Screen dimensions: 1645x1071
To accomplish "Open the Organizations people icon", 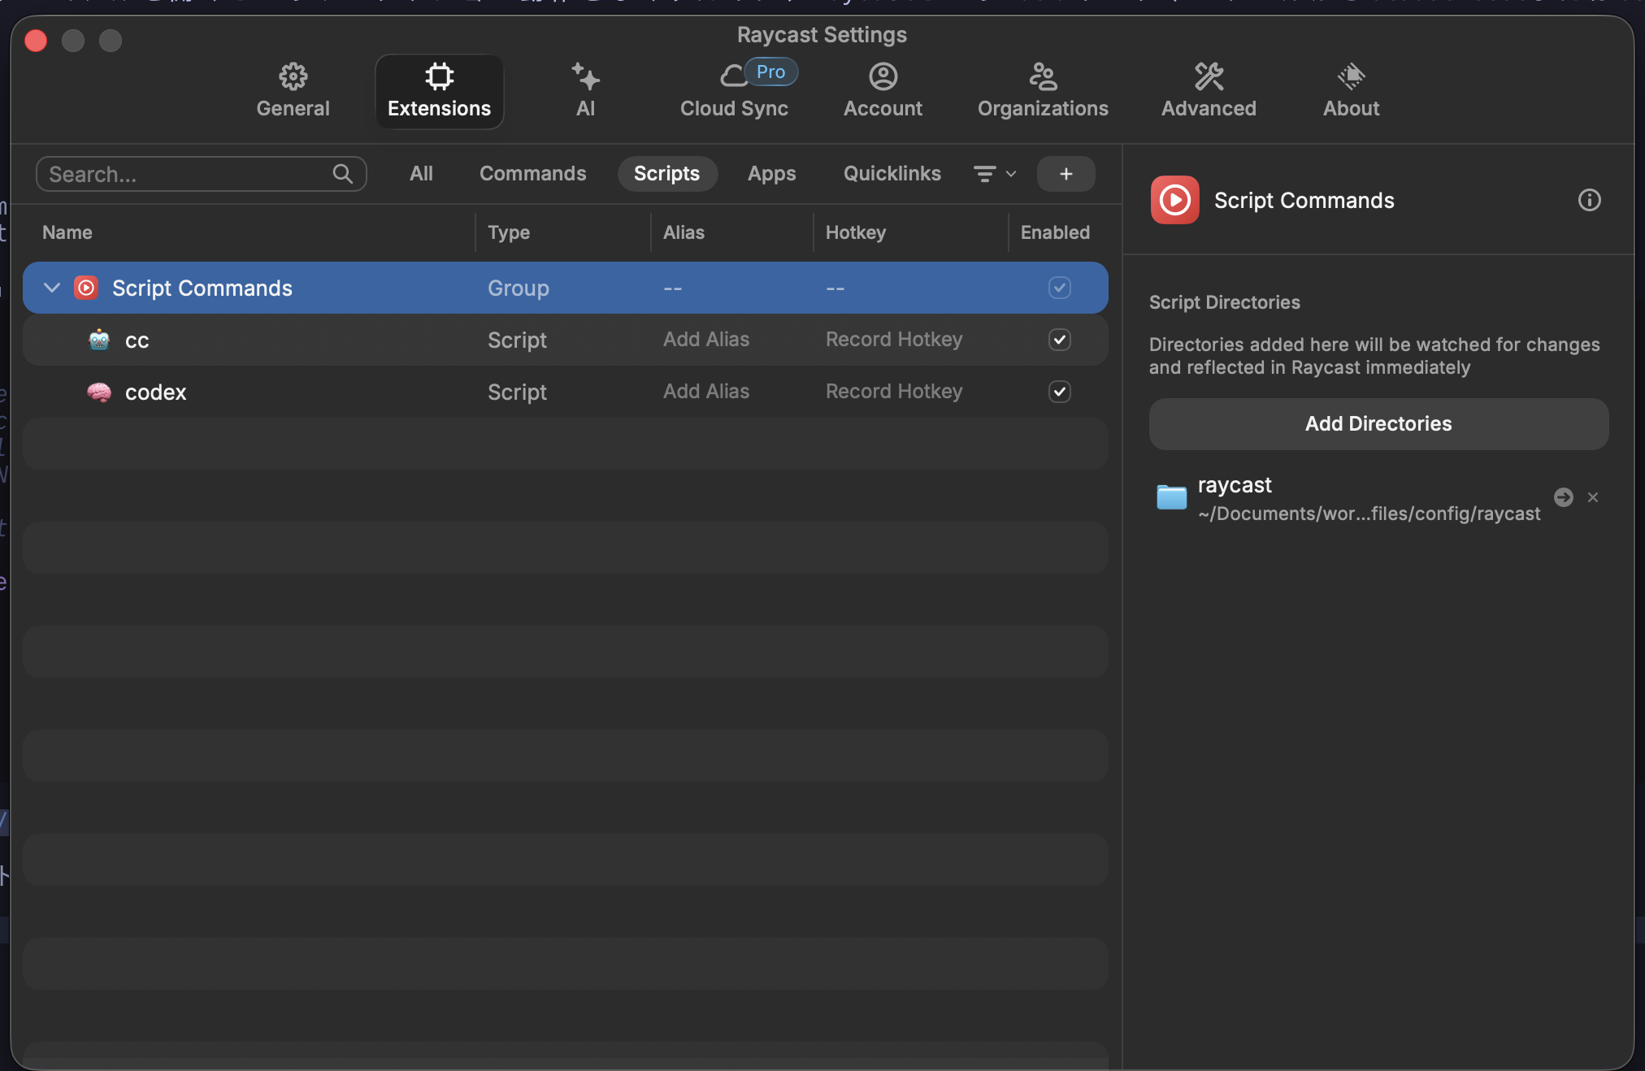I will tap(1043, 77).
